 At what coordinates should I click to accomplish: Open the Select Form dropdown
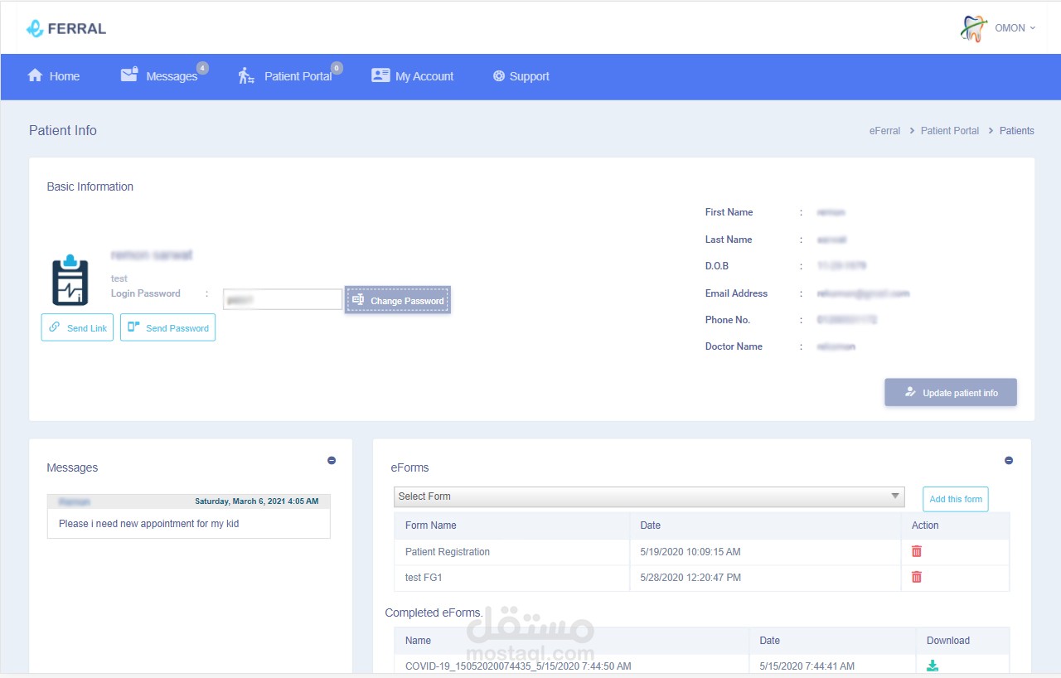point(649,496)
